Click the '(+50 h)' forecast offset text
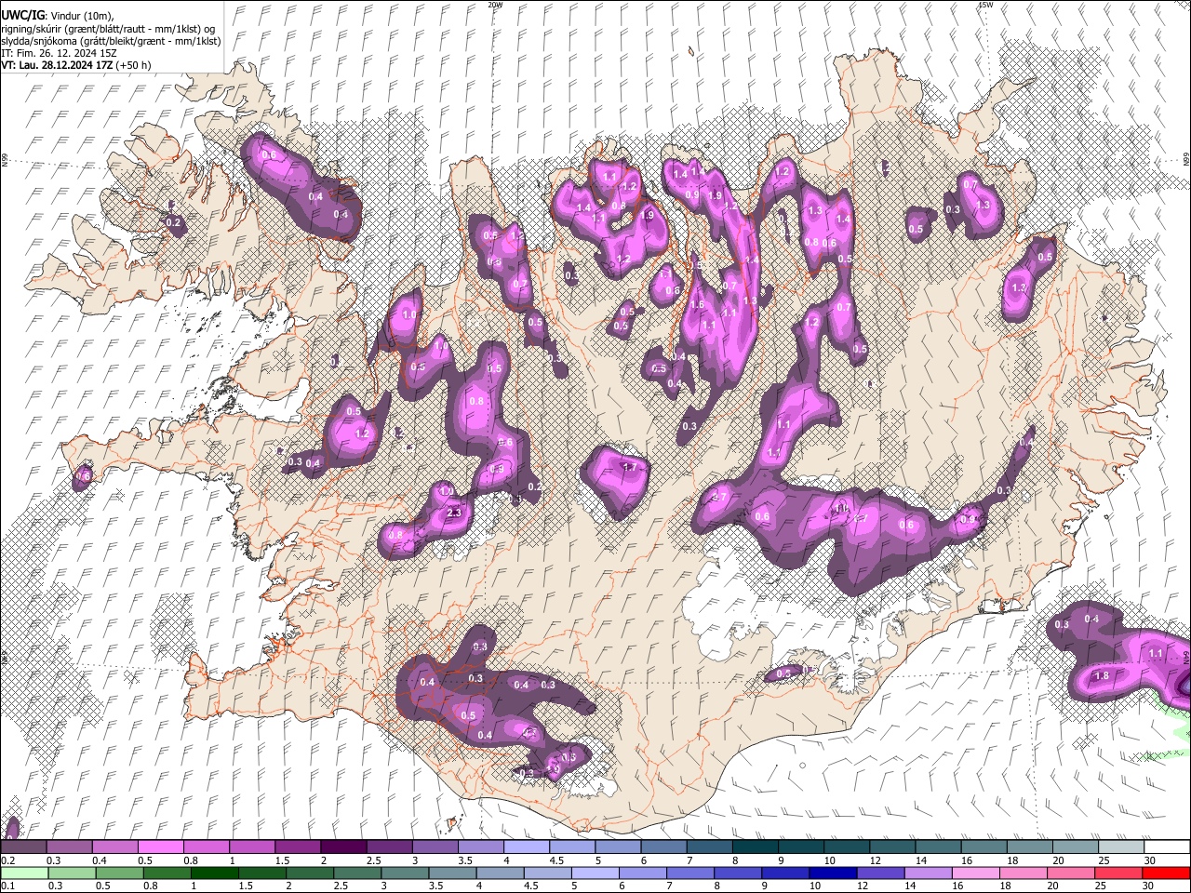Image resolution: width=1191 pixels, height=893 pixels. [134, 65]
